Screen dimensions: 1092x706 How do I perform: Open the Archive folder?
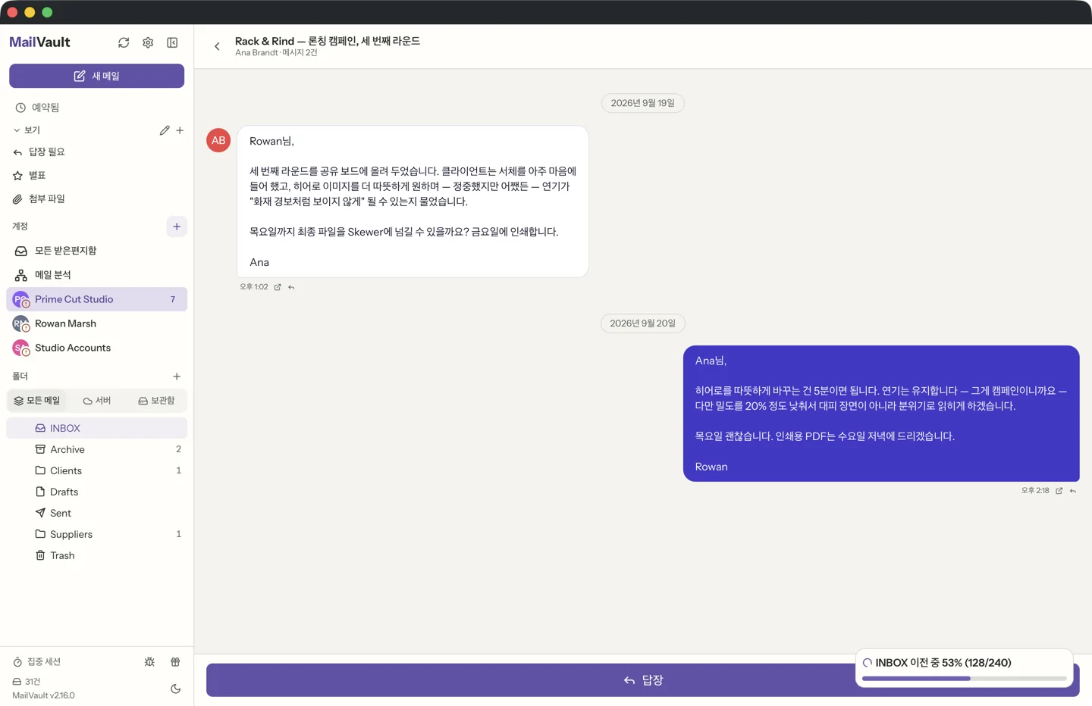tap(97, 449)
